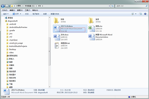Click the 我的图片 folder icon in tree
Viewport: 149px width, 99px height.
click(x=7, y=75)
